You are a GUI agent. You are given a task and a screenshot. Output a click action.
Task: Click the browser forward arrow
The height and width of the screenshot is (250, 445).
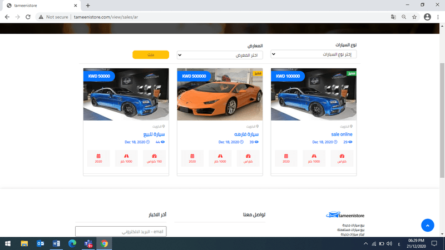(18, 17)
